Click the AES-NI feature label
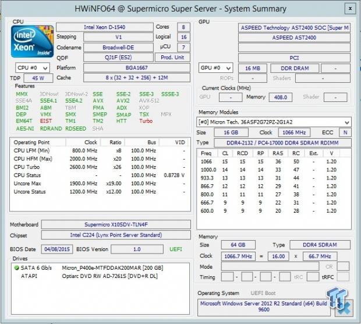The image size is (361, 324). (x=25, y=129)
